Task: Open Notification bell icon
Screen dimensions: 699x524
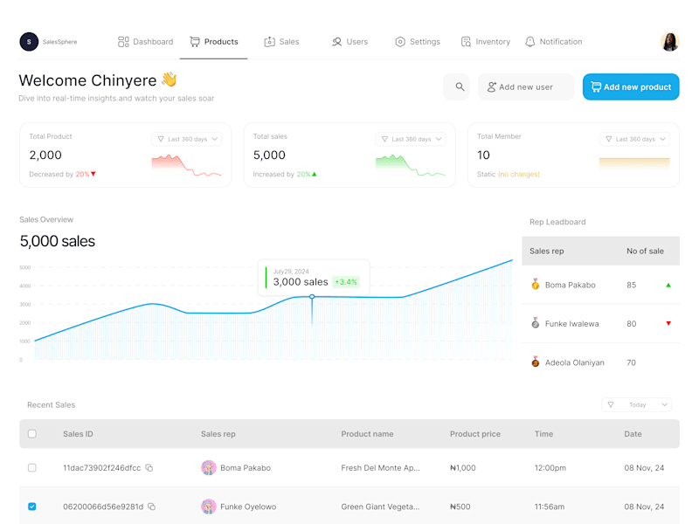Action: point(529,42)
